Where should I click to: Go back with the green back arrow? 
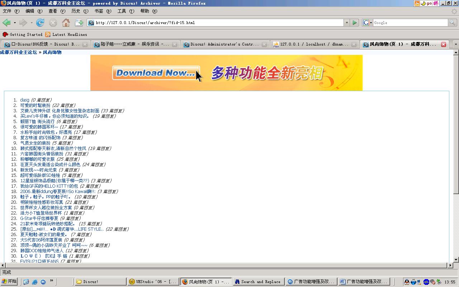6,23
